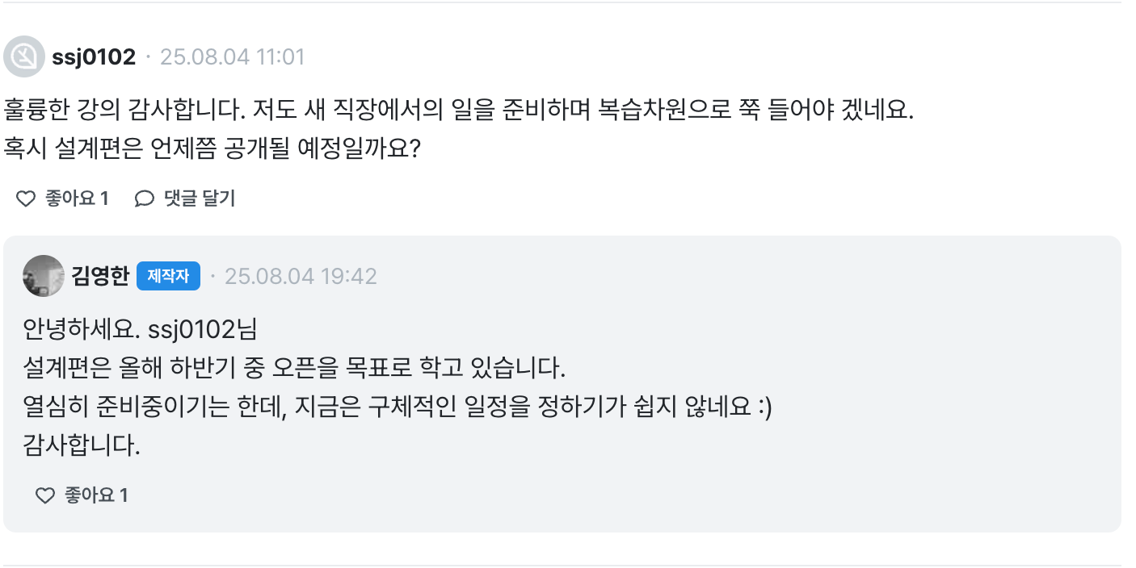
Task: Click the ssj0102 profile avatar icon
Action: click(24, 56)
